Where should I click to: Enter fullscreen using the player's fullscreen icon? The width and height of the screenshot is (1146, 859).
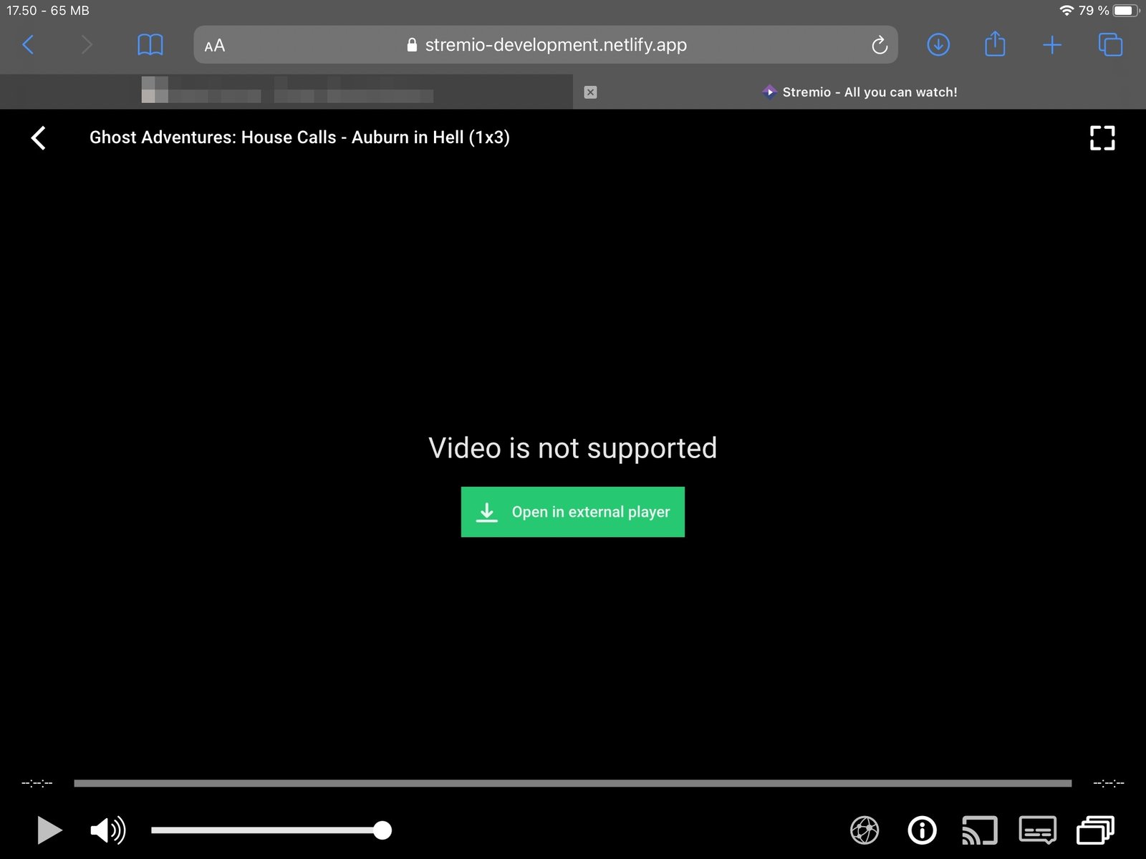[x=1102, y=138]
